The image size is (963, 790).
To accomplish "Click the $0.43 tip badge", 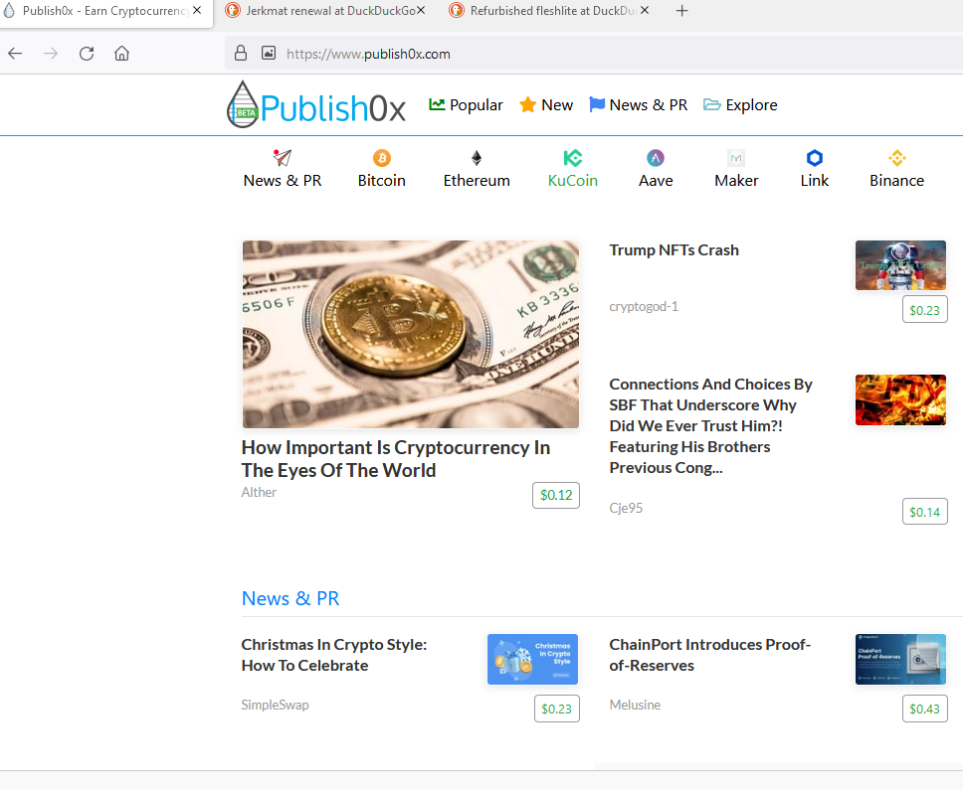I will point(924,709).
